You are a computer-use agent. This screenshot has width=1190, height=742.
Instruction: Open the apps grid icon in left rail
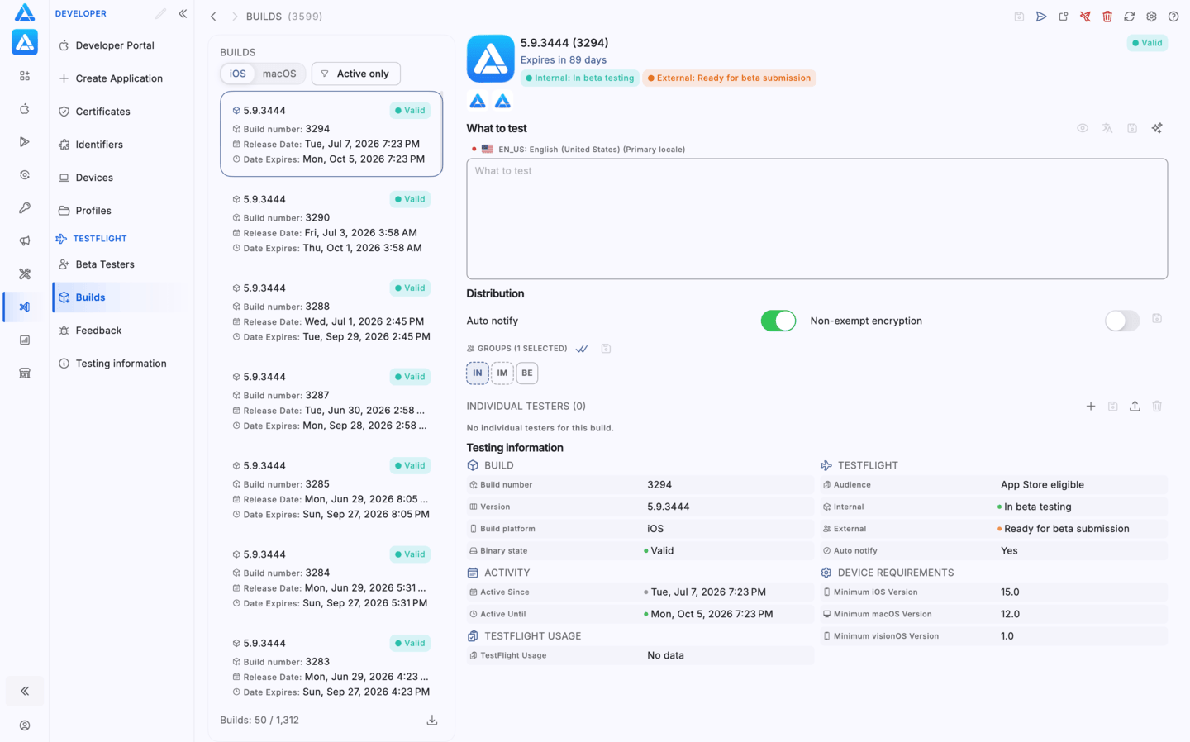pyautogui.click(x=25, y=76)
